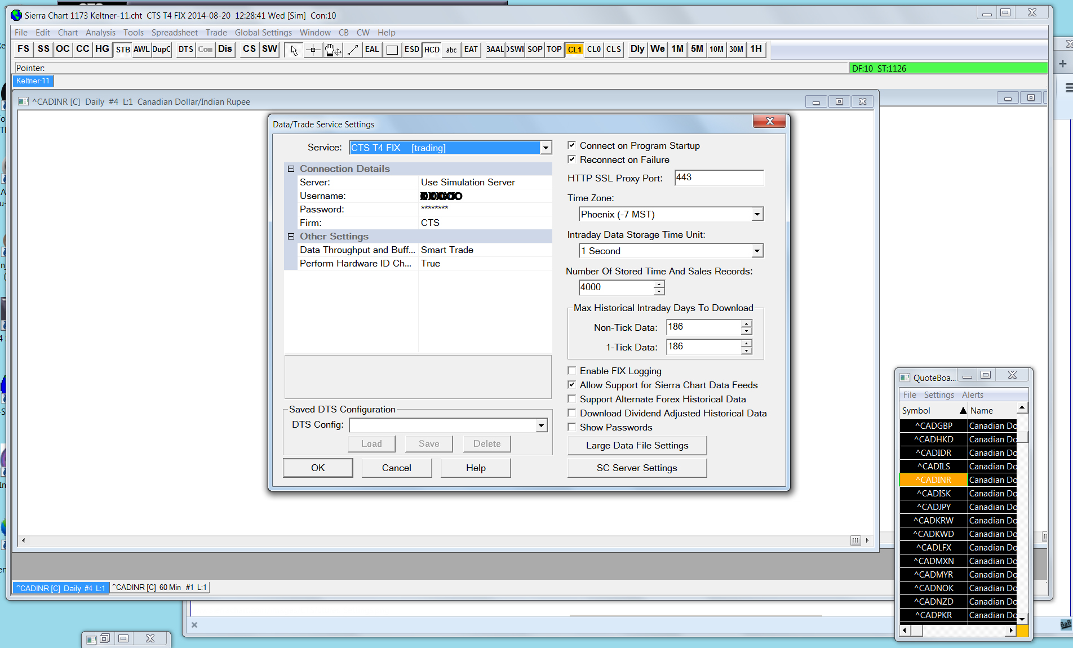Click the EAL toolbar button
The height and width of the screenshot is (648, 1073).
coord(372,50)
